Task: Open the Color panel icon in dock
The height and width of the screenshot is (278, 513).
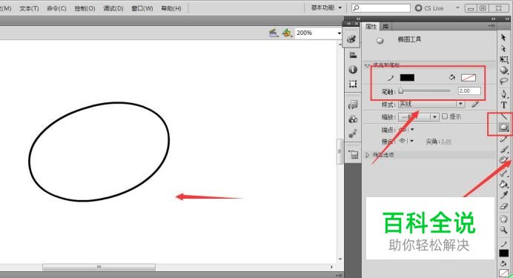Action: 351,39
